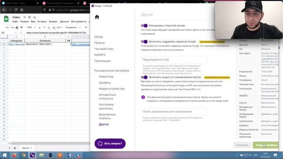Star the Video spreadsheet
This screenshot has width=283, height=159.
[x=25, y=17]
